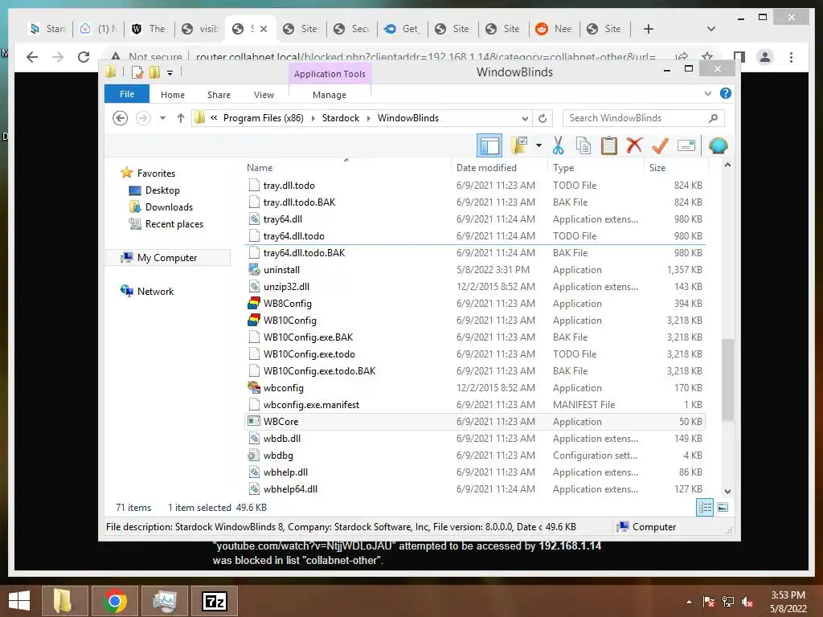This screenshot has height=617, width=823.
Task: Refresh the WindowBlinds folder view
Action: 543,118
